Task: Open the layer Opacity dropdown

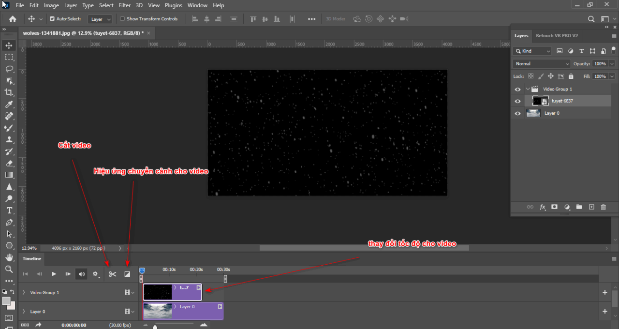Action: pyautogui.click(x=612, y=64)
